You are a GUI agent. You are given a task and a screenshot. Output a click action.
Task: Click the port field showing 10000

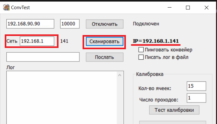coord(70,24)
